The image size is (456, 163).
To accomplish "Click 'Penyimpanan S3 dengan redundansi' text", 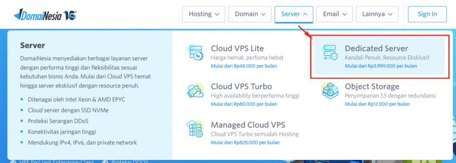I will [391, 96].
